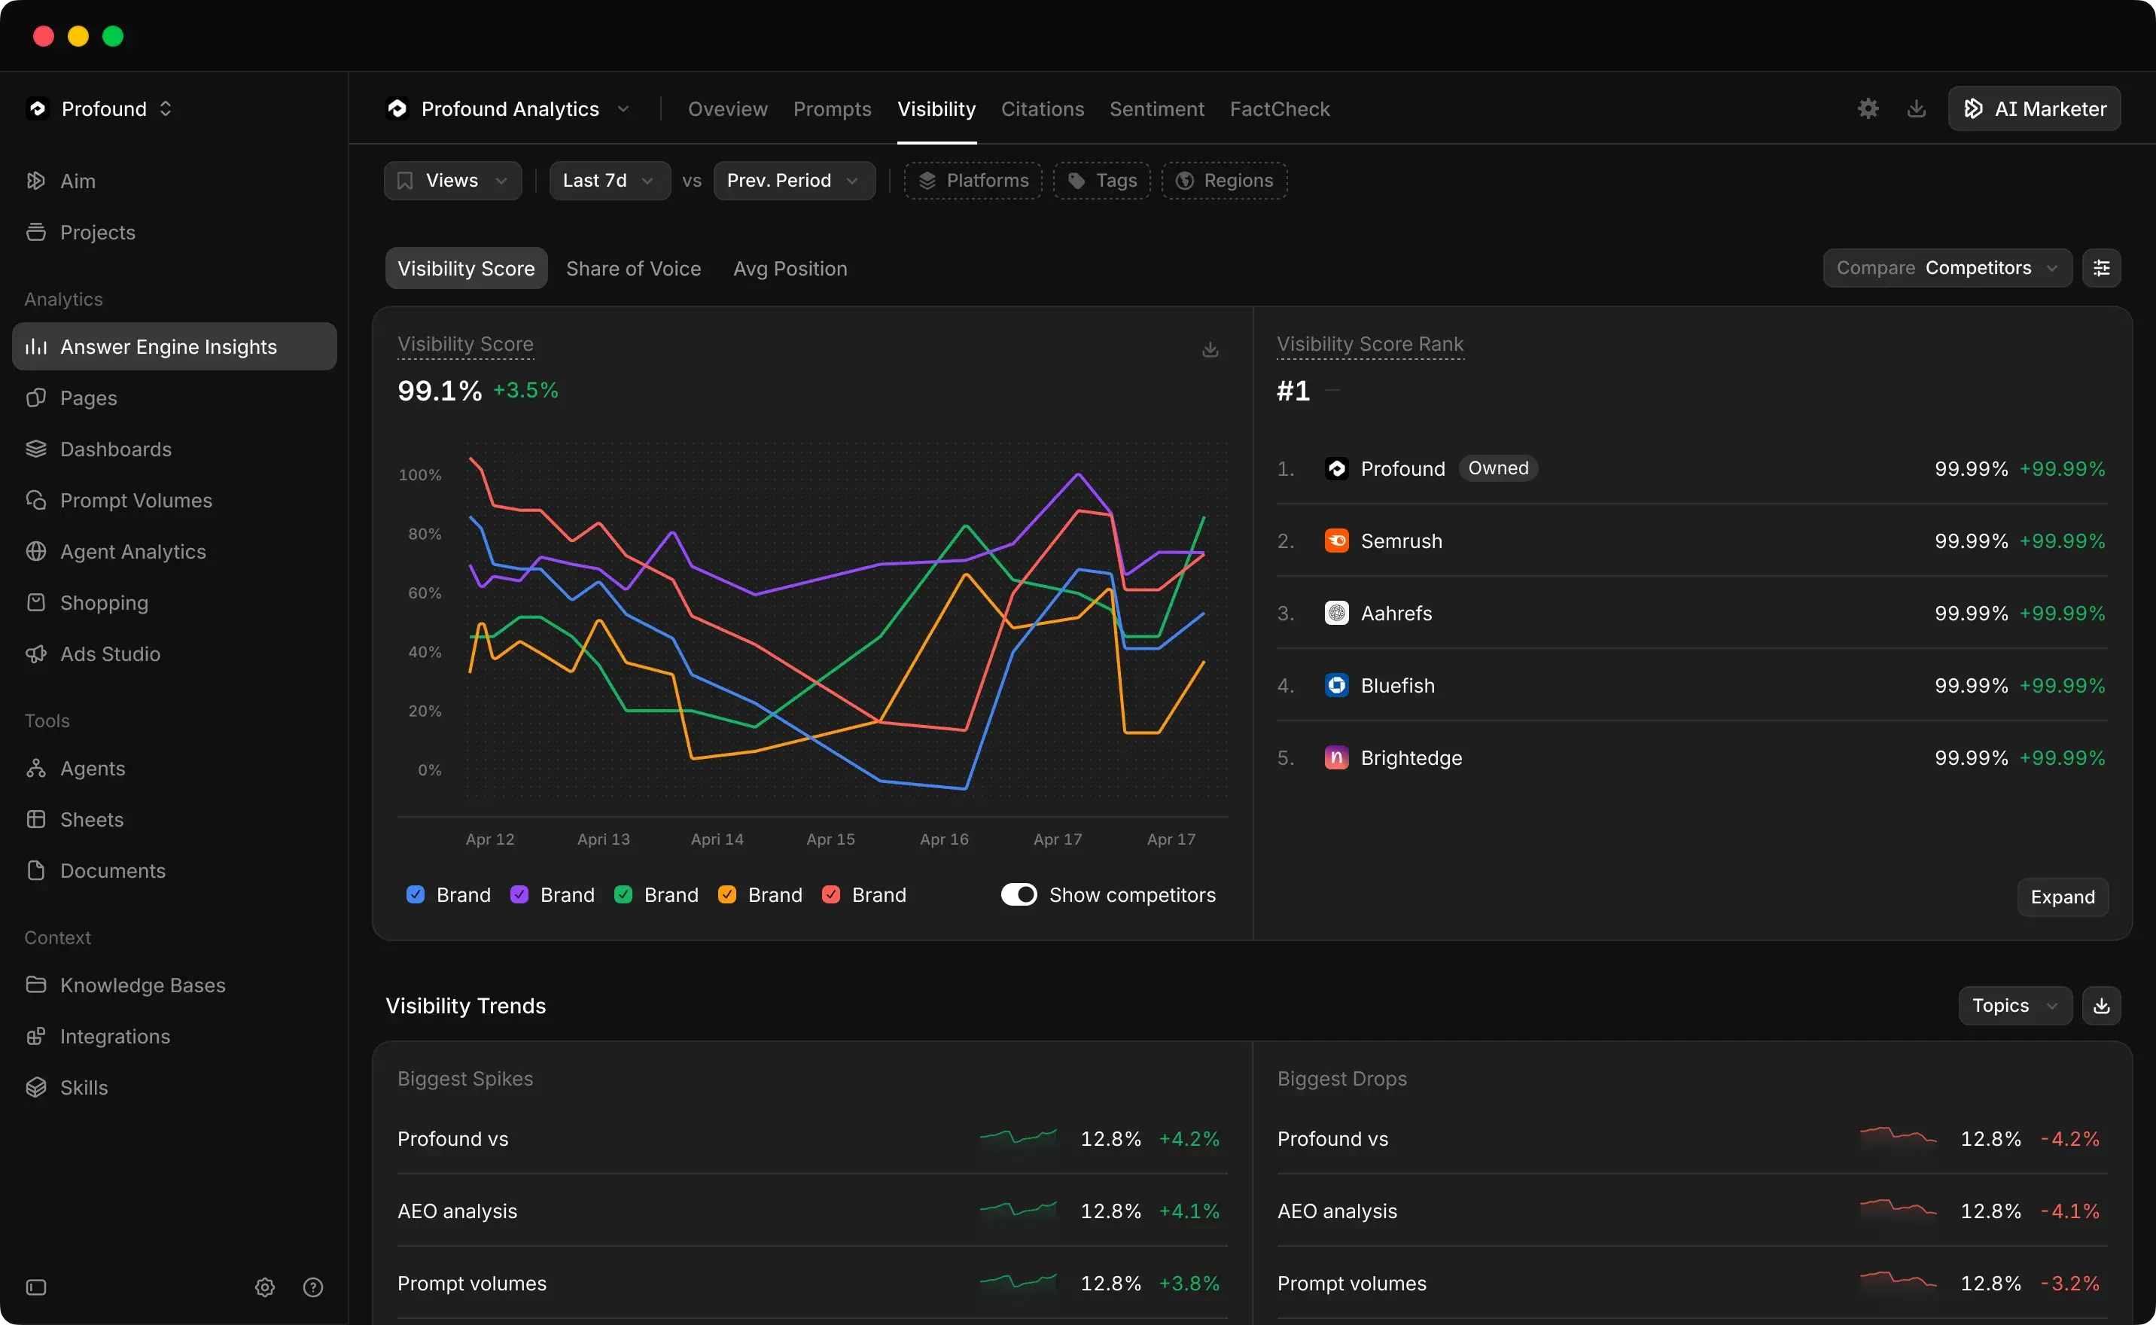Select the Visibility Score tab

(x=466, y=268)
